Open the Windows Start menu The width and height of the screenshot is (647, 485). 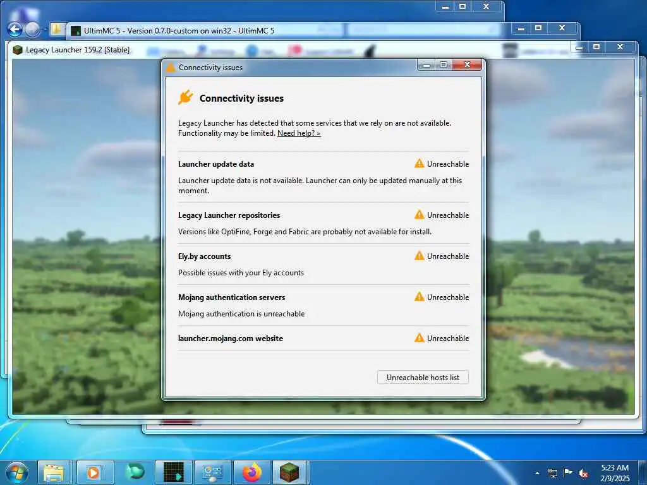17,472
